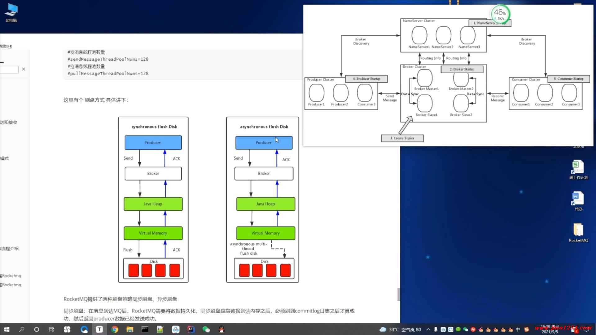Switch to IntelliJ IDEA in taskbar
Image resolution: width=596 pixels, height=335 pixels.
pos(191,329)
